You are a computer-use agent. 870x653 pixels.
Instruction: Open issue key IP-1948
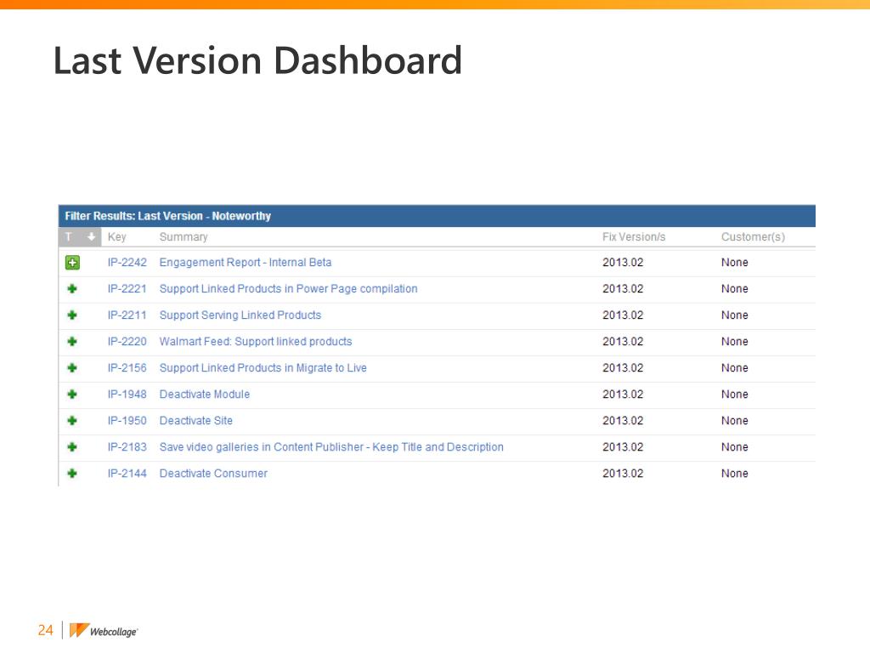click(127, 395)
